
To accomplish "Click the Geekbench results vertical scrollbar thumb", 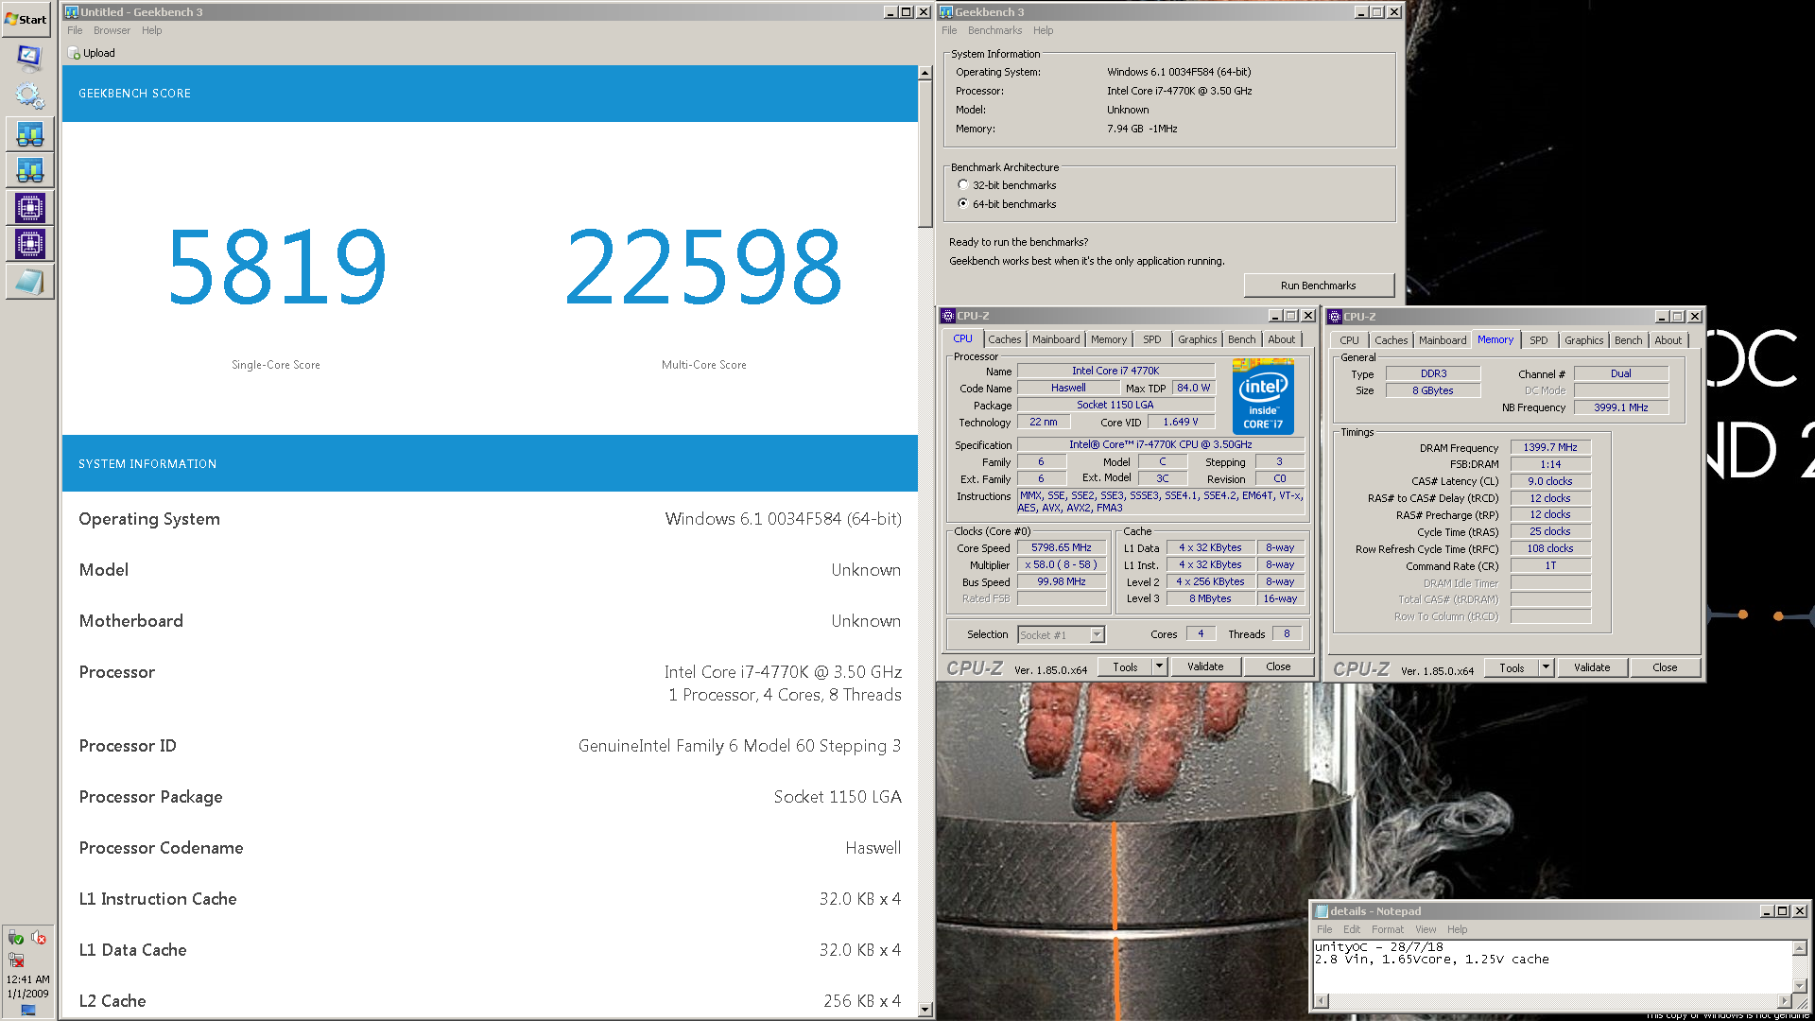I will [925, 154].
